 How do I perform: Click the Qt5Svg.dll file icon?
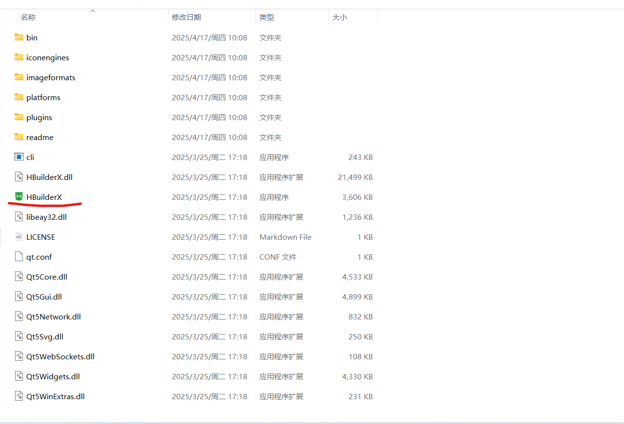pos(19,336)
